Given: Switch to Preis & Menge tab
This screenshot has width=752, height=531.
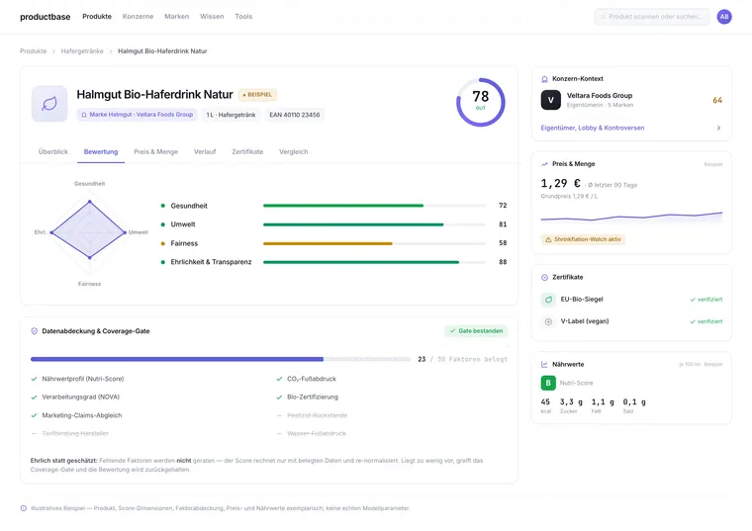Looking at the screenshot, I should [156, 151].
